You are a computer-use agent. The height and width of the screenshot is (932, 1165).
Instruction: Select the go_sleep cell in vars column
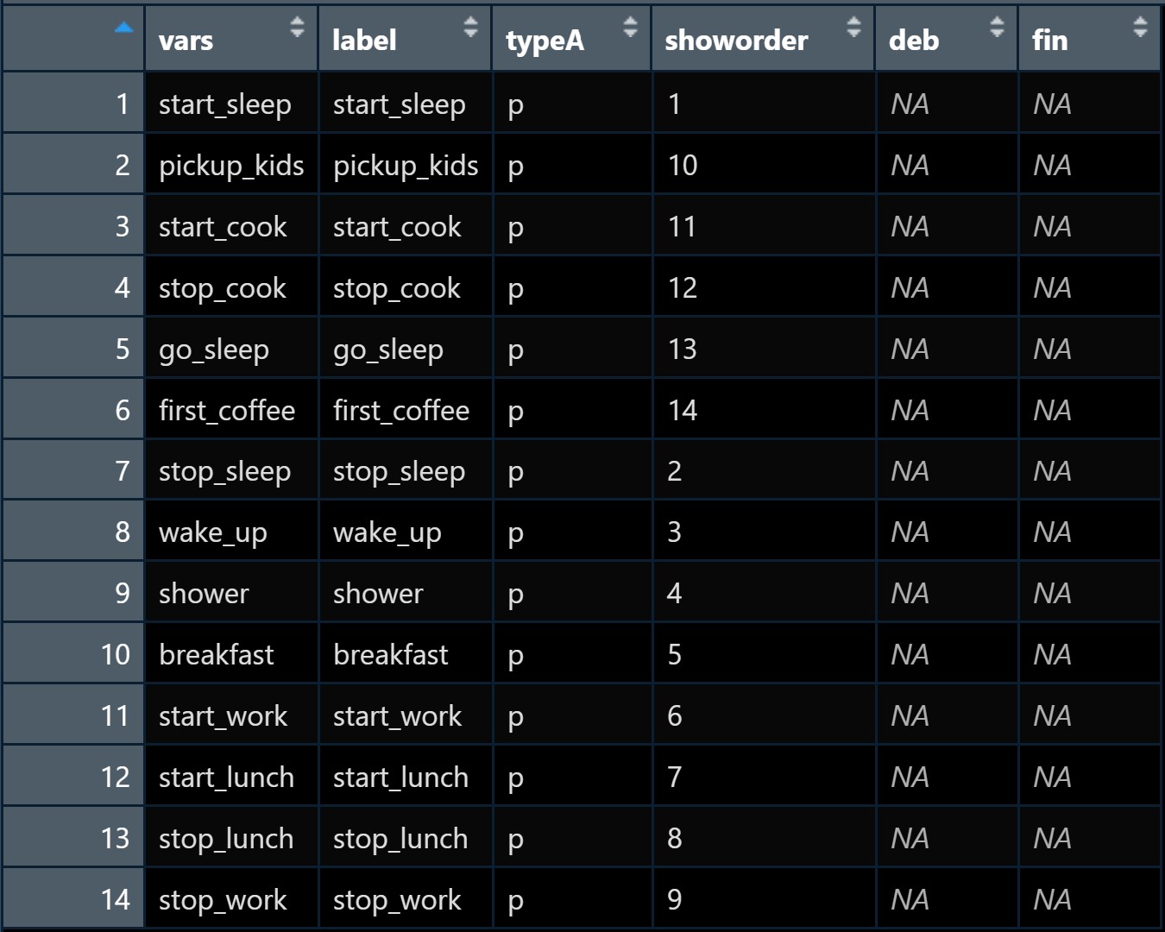point(214,349)
